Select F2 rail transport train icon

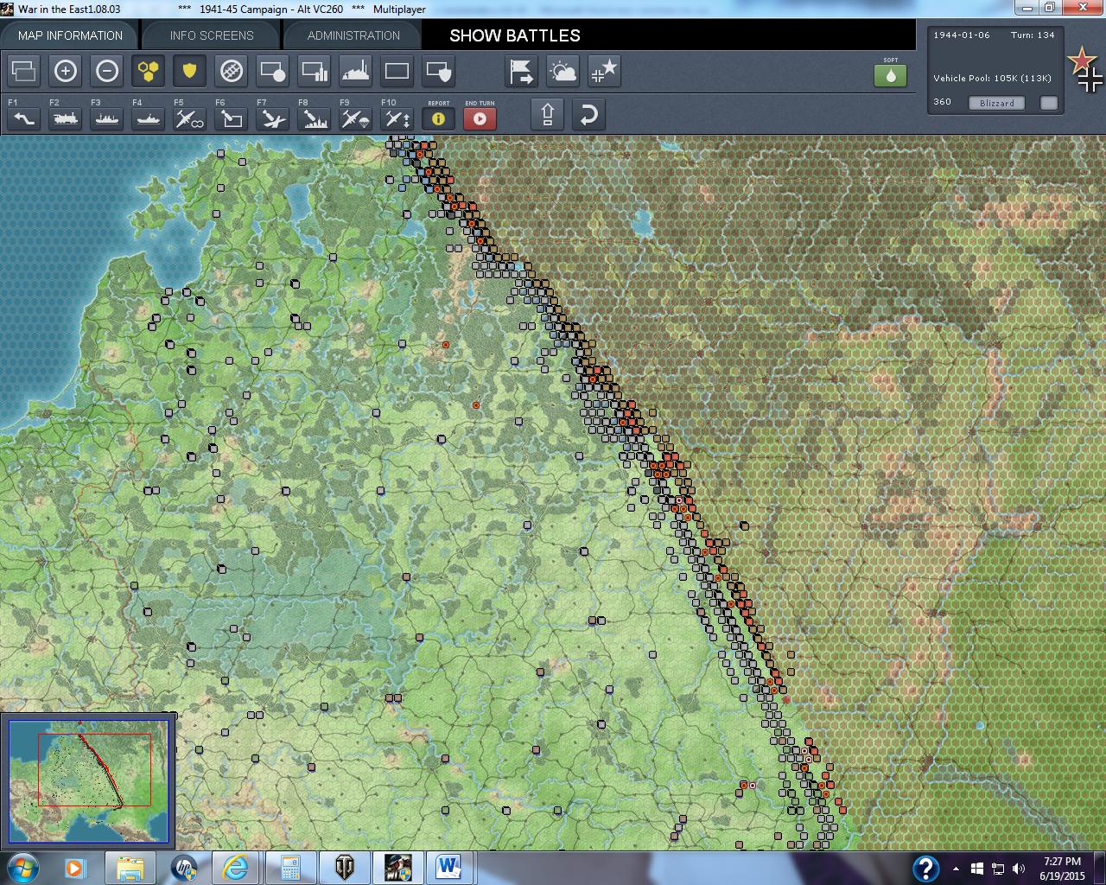pyautogui.click(x=65, y=118)
